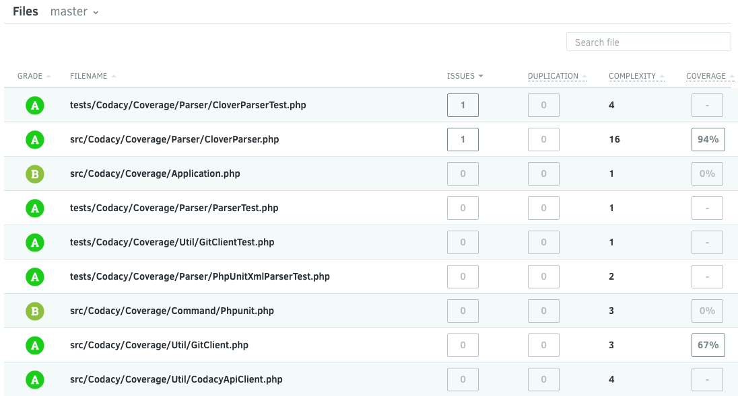
Task: Focus the Search file input field
Action: [648, 42]
